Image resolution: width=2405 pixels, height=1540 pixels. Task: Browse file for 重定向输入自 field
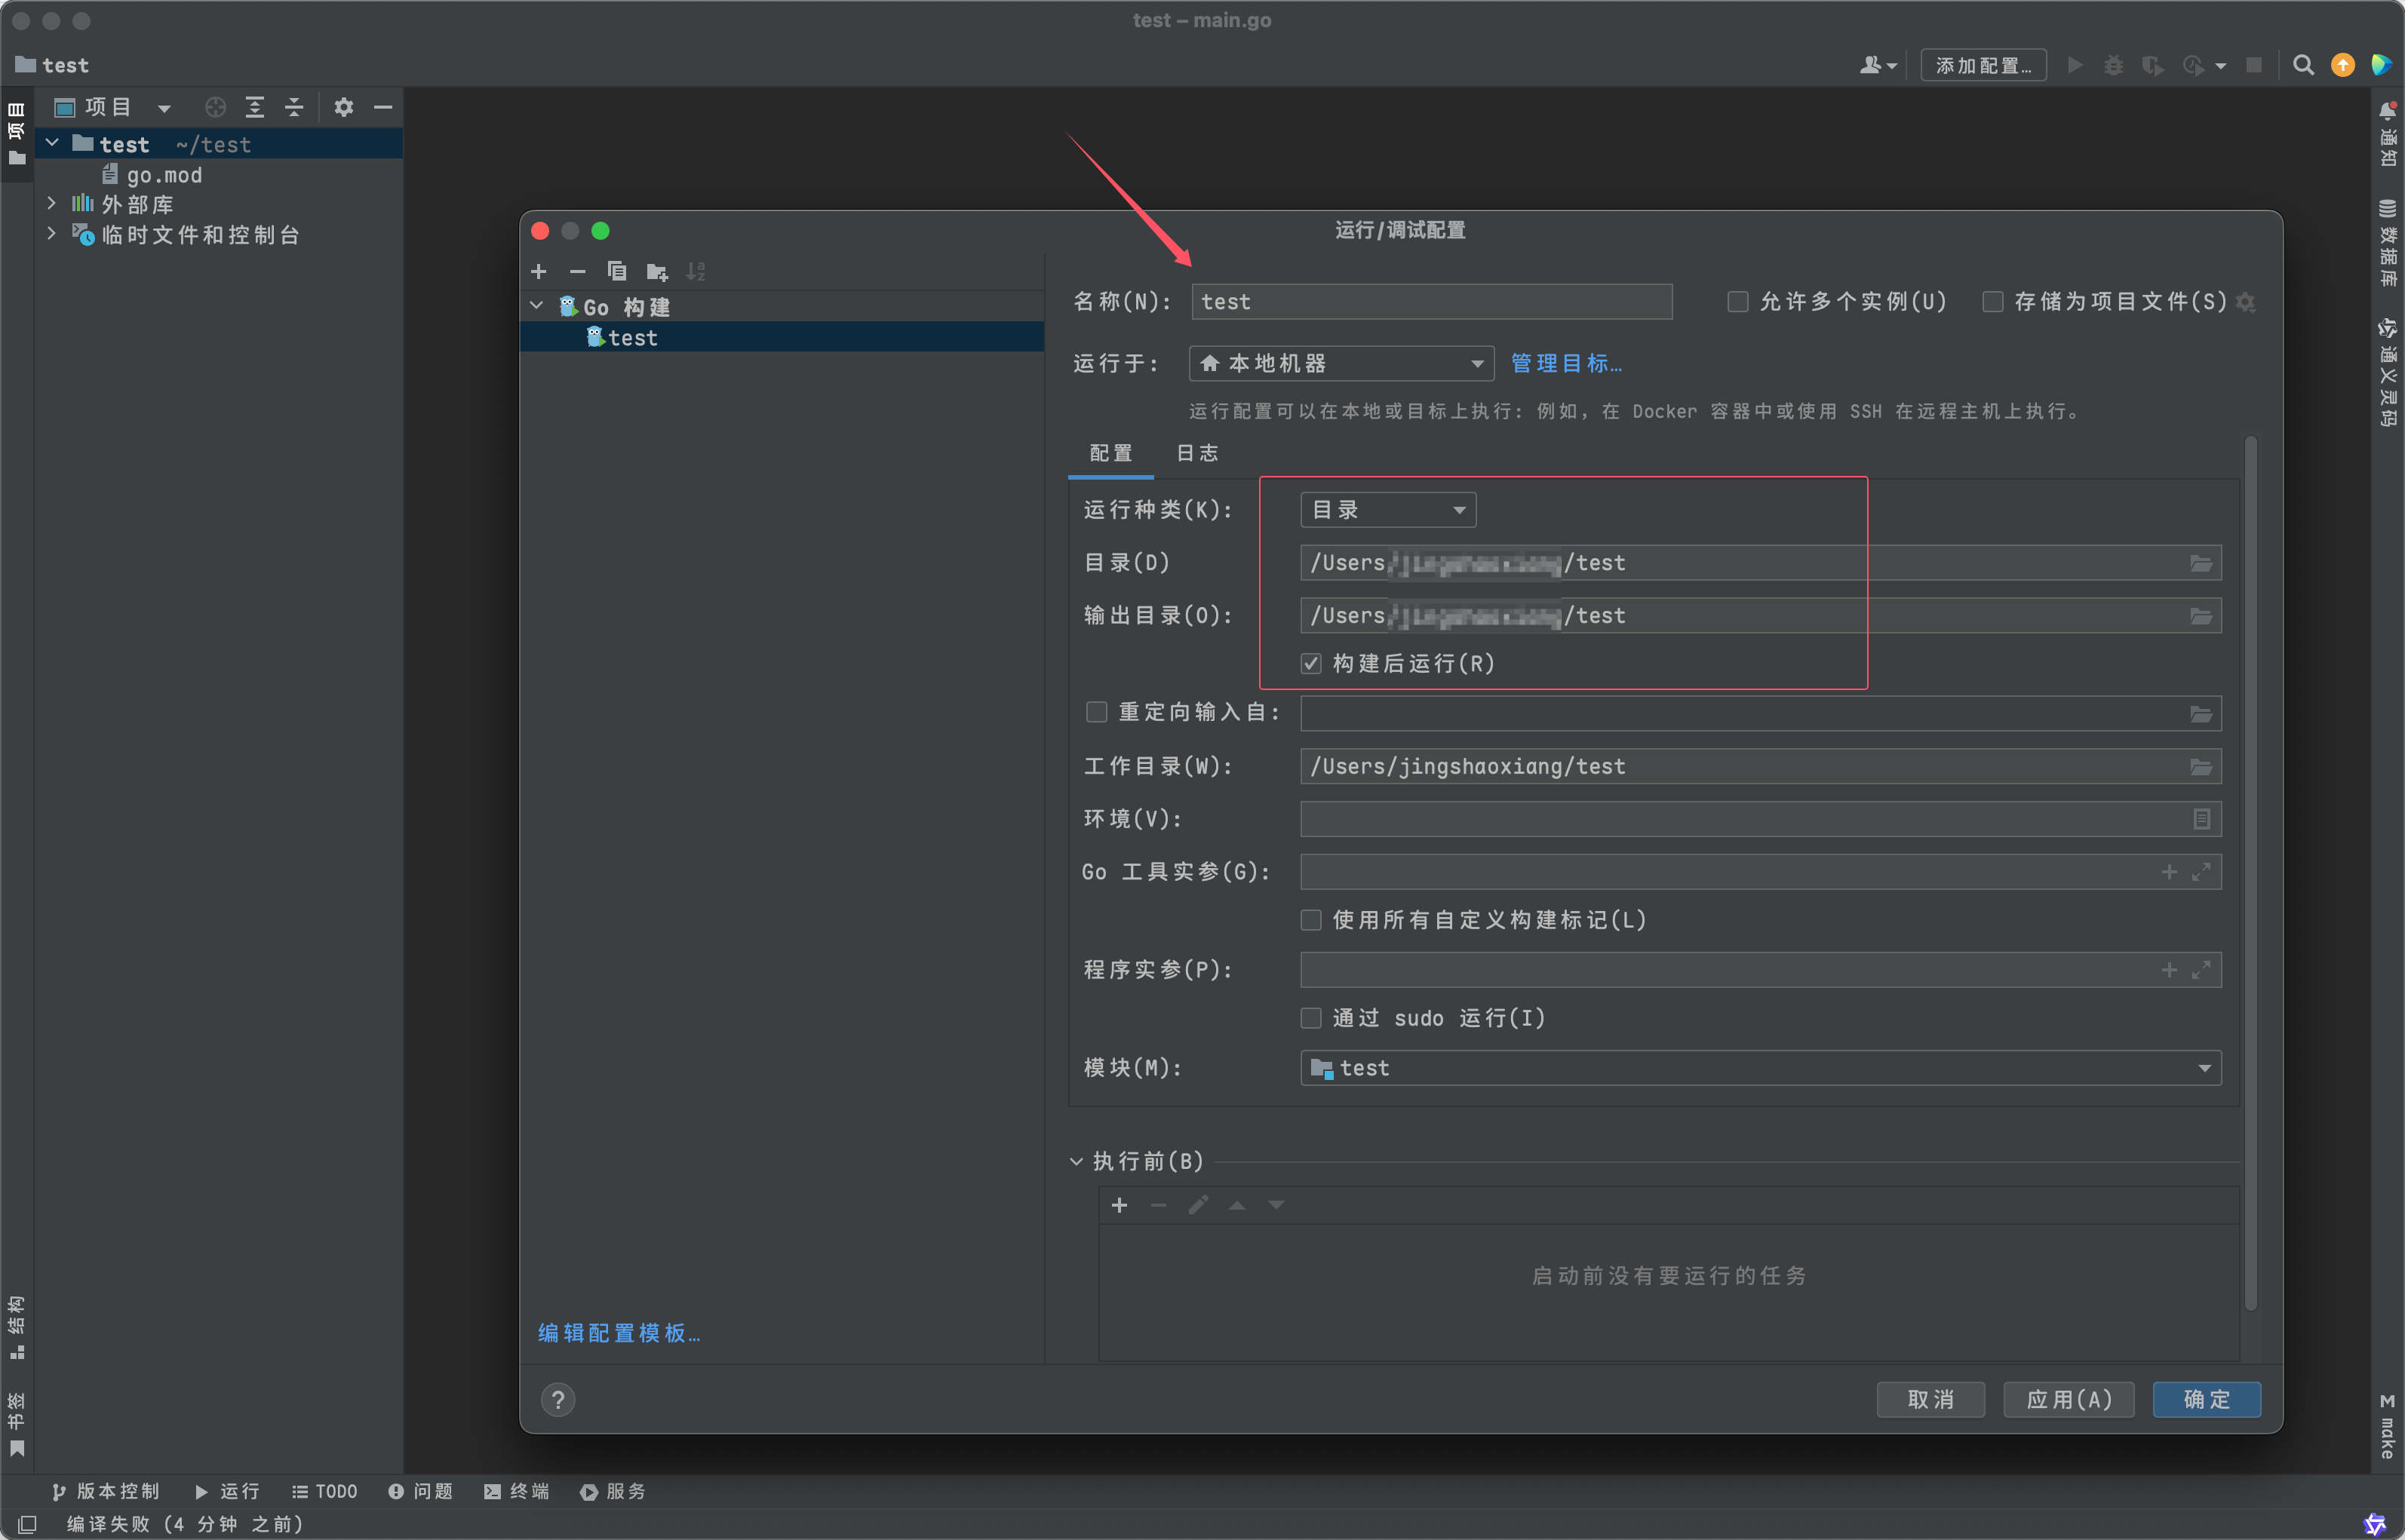tap(2201, 714)
